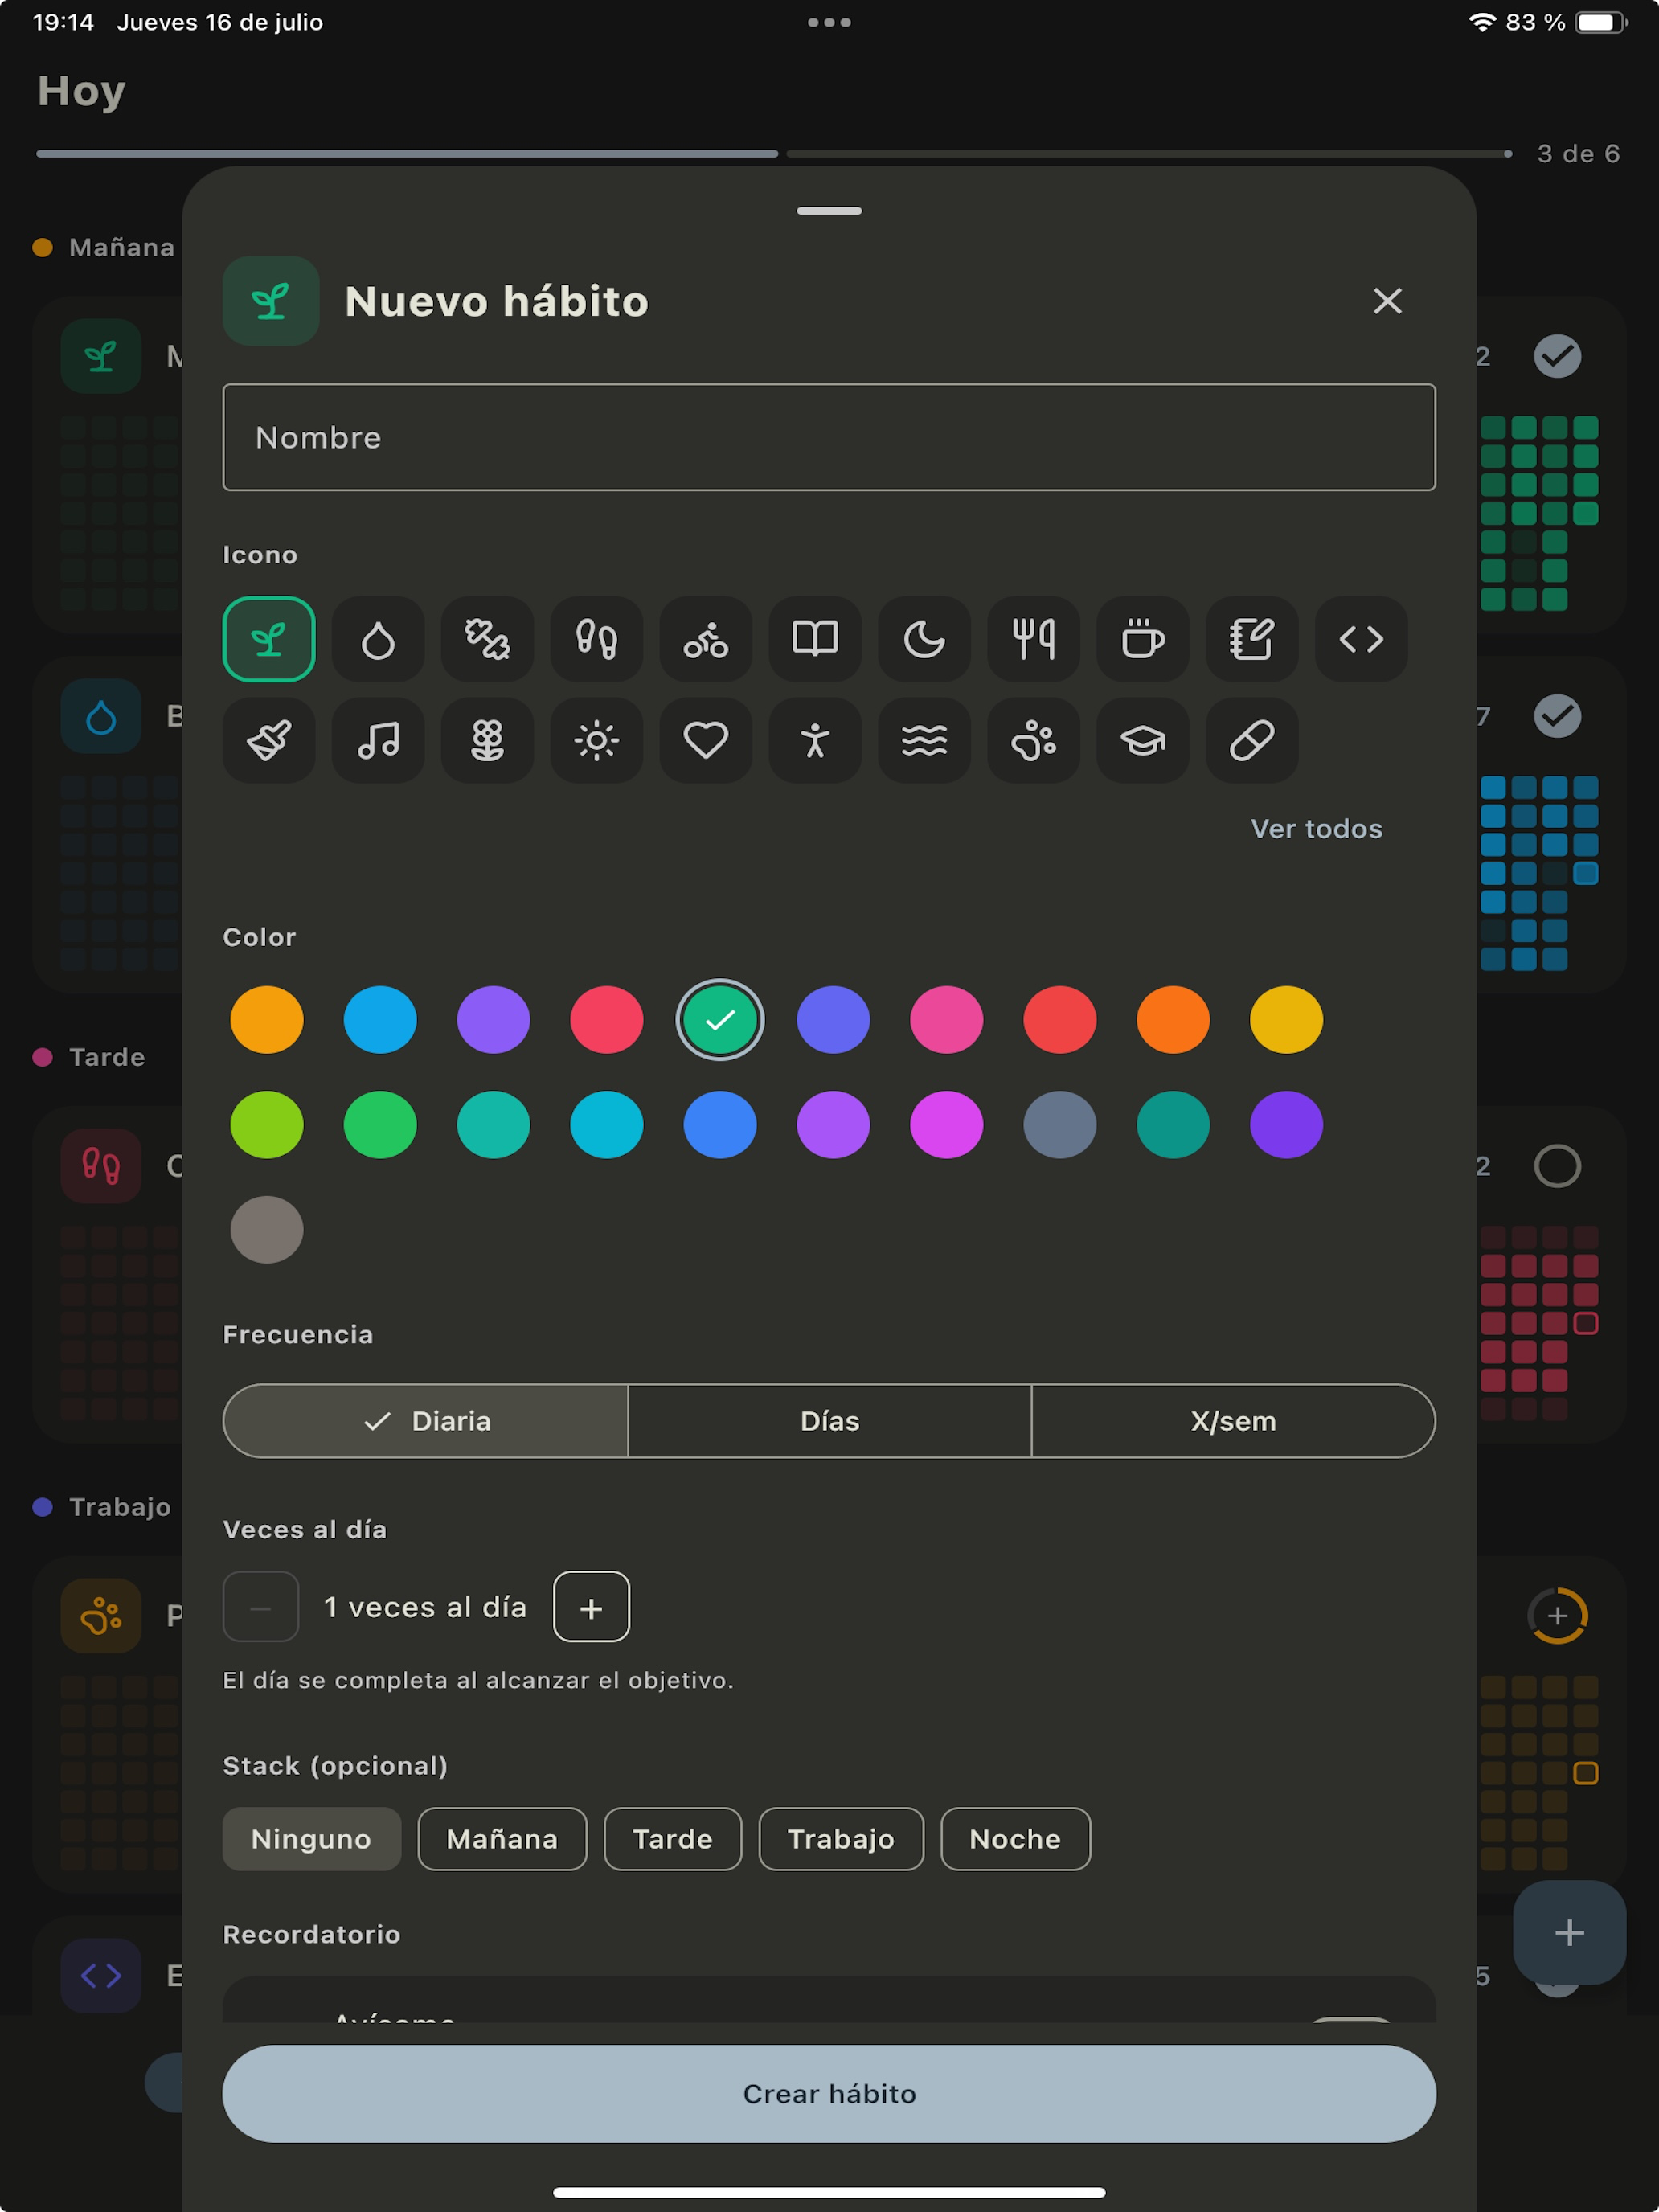Pick the notebook with pen icon
Image resolution: width=1659 pixels, height=2212 pixels.
tap(1252, 639)
